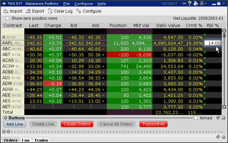Open the File menu

pyautogui.click(x=66, y=3)
